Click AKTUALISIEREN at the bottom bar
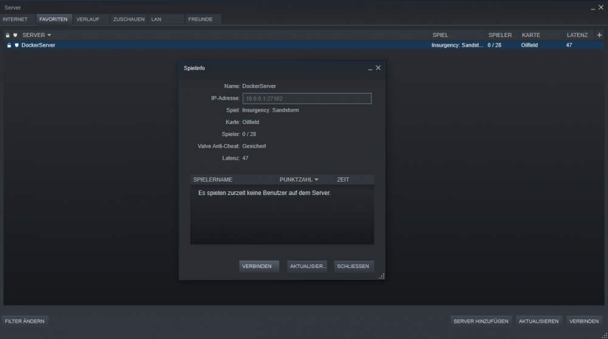Viewport: 608px width, 339px height. click(539, 321)
